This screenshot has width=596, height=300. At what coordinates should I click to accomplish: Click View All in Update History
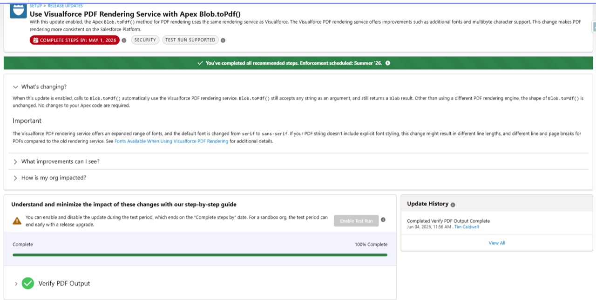(497, 243)
